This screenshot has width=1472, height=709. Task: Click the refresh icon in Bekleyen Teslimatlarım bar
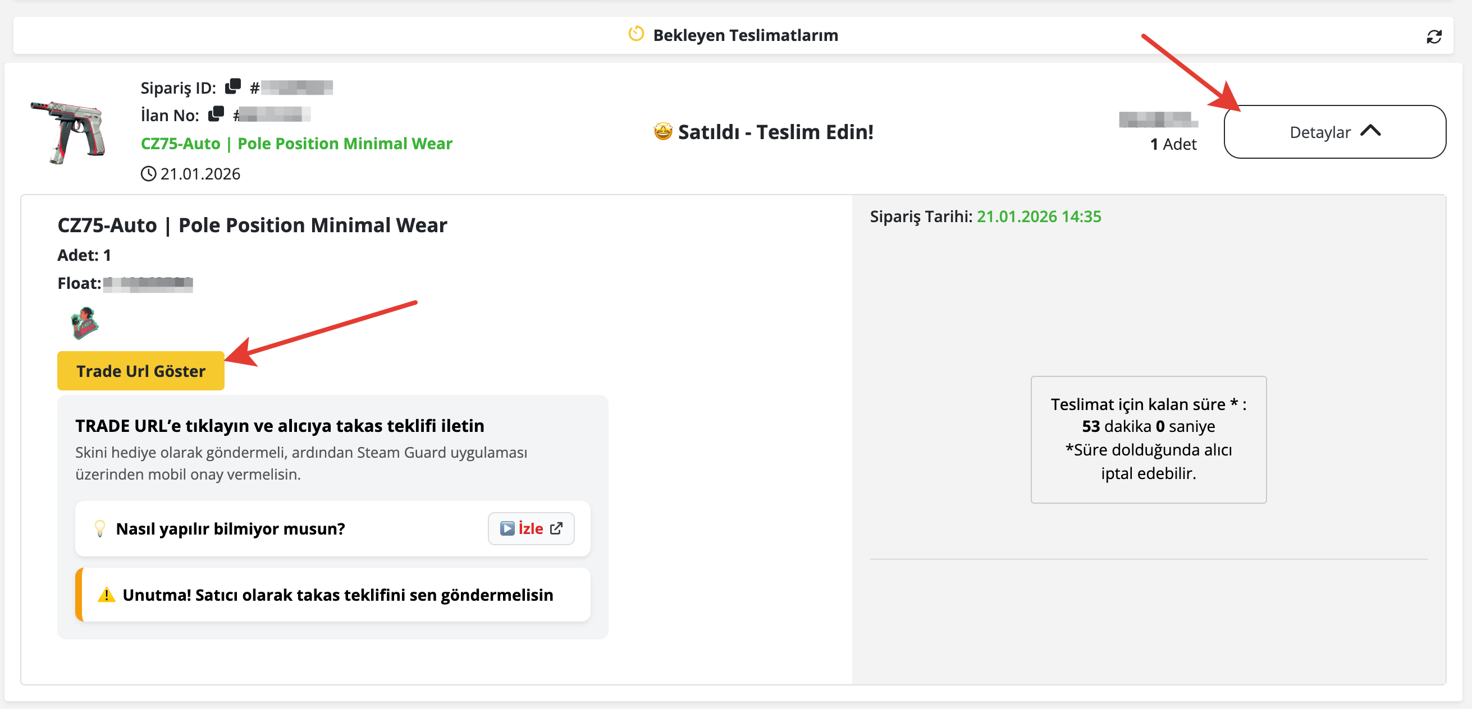1434,36
